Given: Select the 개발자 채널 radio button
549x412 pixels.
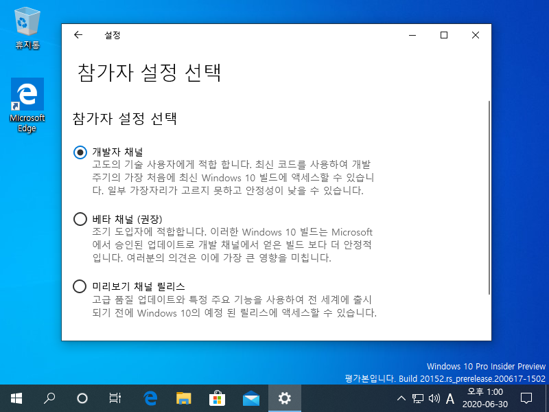Looking at the screenshot, I should click(80, 152).
